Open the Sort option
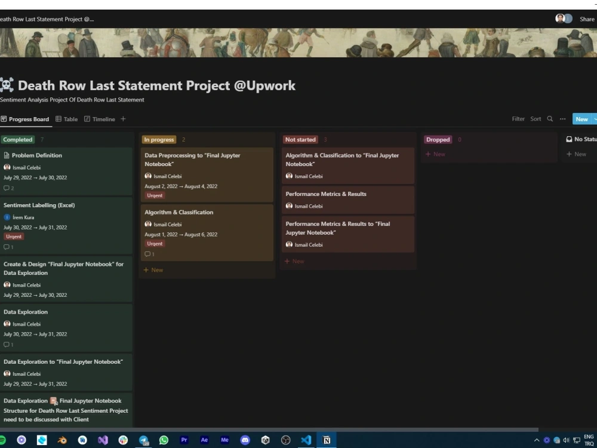597x448 pixels. (536, 119)
